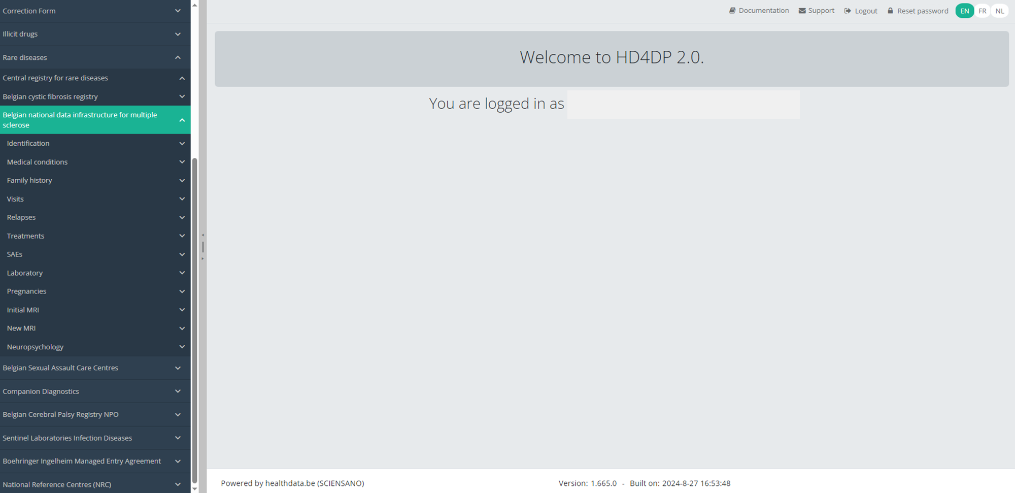Click the Support envelope icon

pos(802,11)
